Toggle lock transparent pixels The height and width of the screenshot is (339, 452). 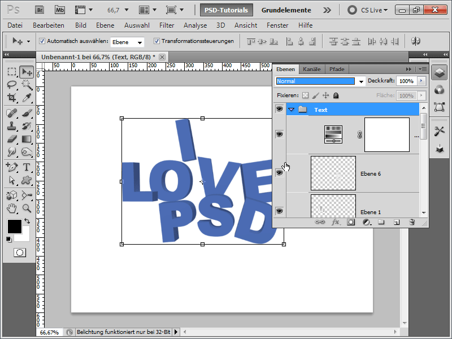pos(305,95)
